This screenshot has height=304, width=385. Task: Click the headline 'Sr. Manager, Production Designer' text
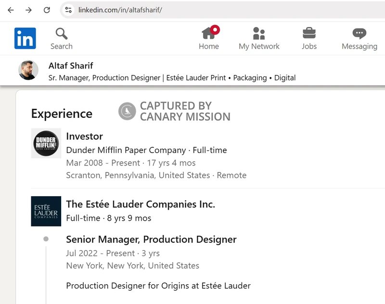pyautogui.click(x=104, y=78)
